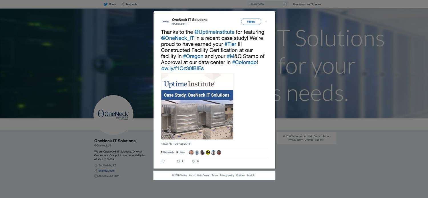Open Terms in the tweet popup footer
The height and width of the screenshot is (198, 428).
tap(215, 175)
